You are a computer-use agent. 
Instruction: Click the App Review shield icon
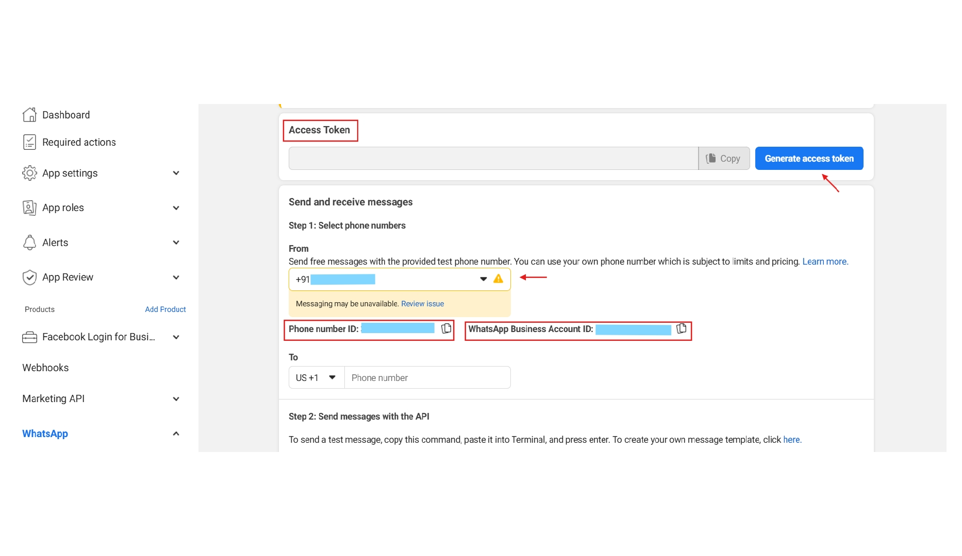(29, 277)
